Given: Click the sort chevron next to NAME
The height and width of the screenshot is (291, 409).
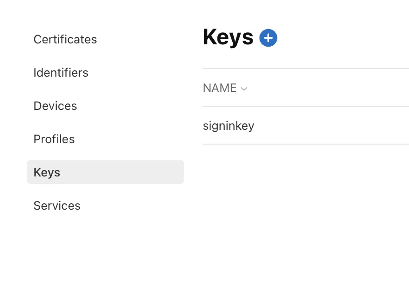Looking at the screenshot, I should point(244,89).
